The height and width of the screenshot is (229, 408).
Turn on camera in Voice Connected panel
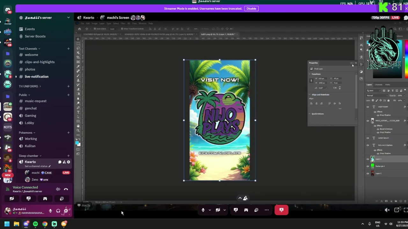coord(12,198)
